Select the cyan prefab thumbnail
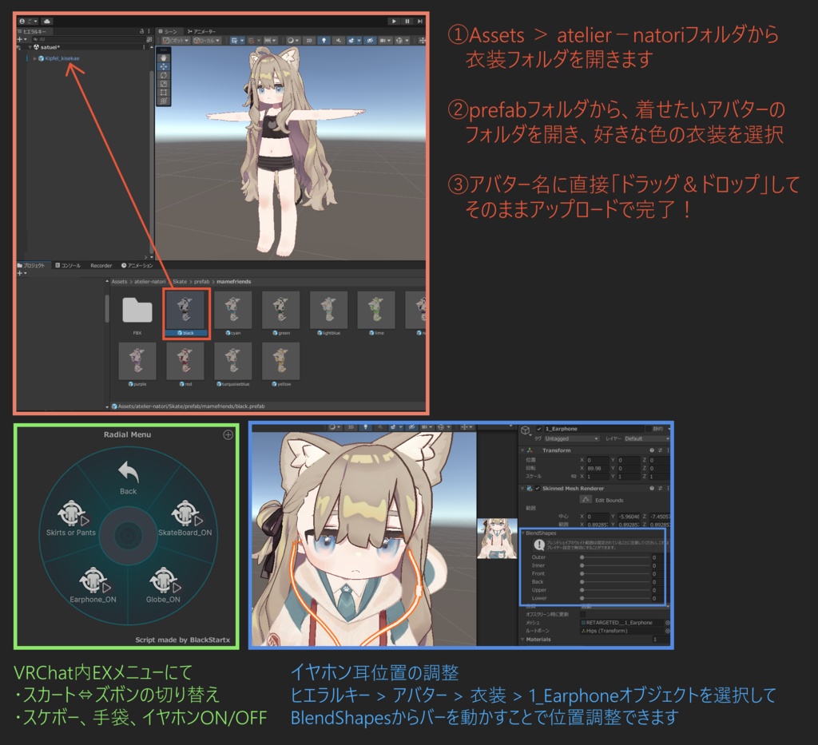This screenshot has height=745, width=818. pos(233,310)
